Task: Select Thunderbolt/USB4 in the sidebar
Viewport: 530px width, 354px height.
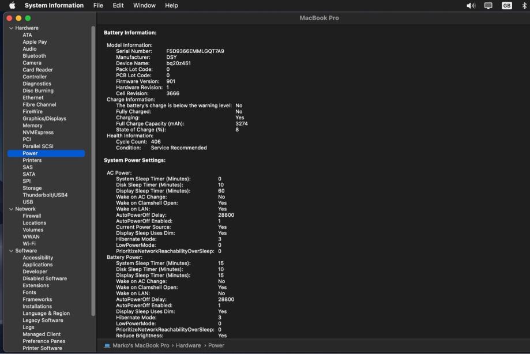Action: pos(45,195)
